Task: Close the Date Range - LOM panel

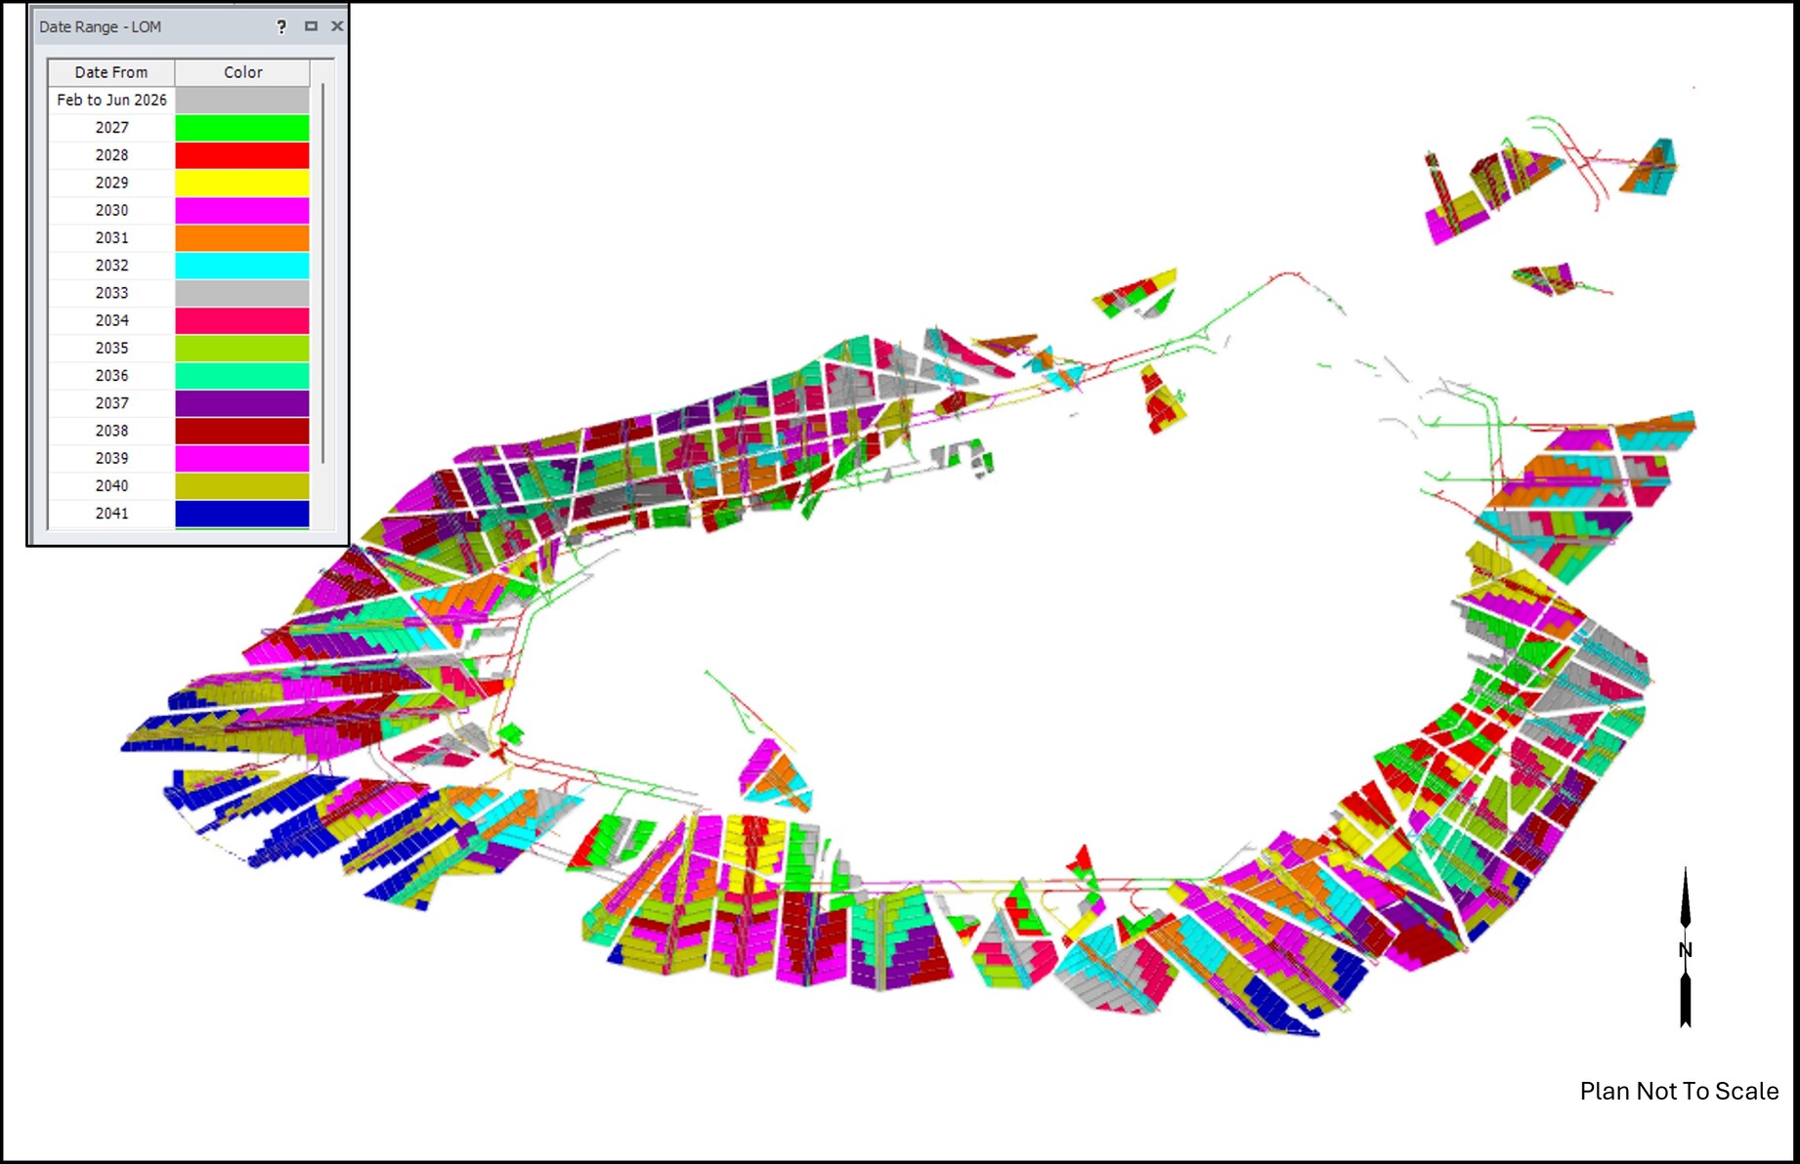Action: pos(337,26)
